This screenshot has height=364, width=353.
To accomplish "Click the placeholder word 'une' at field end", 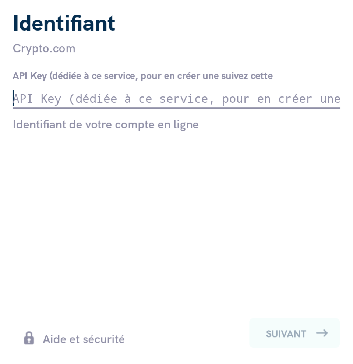I will [x=330, y=99].
